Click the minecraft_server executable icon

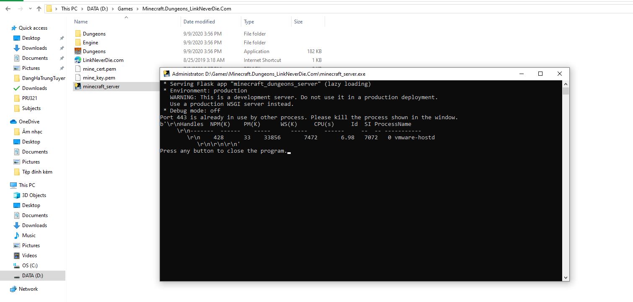click(x=78, y=87)
